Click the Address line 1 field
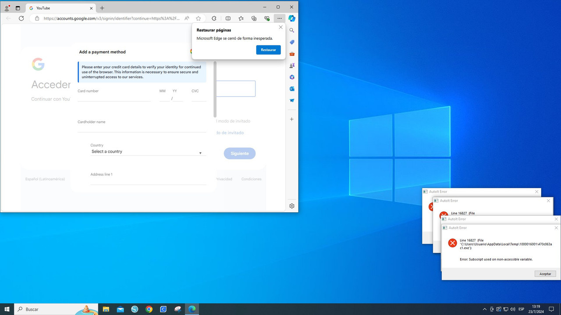561x315 pixels. (148, 181)
